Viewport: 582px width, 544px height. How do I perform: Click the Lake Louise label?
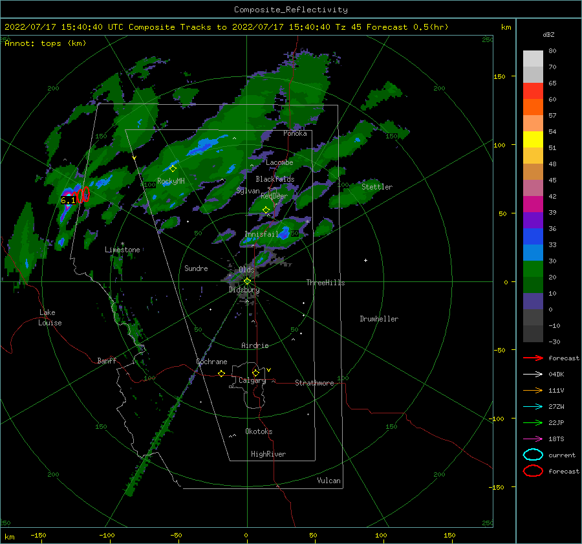click(x=50, y=318)
